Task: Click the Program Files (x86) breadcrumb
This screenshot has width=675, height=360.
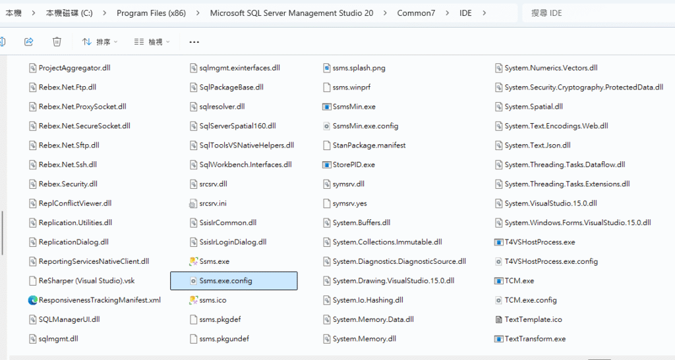Action: tap(151, 13)
